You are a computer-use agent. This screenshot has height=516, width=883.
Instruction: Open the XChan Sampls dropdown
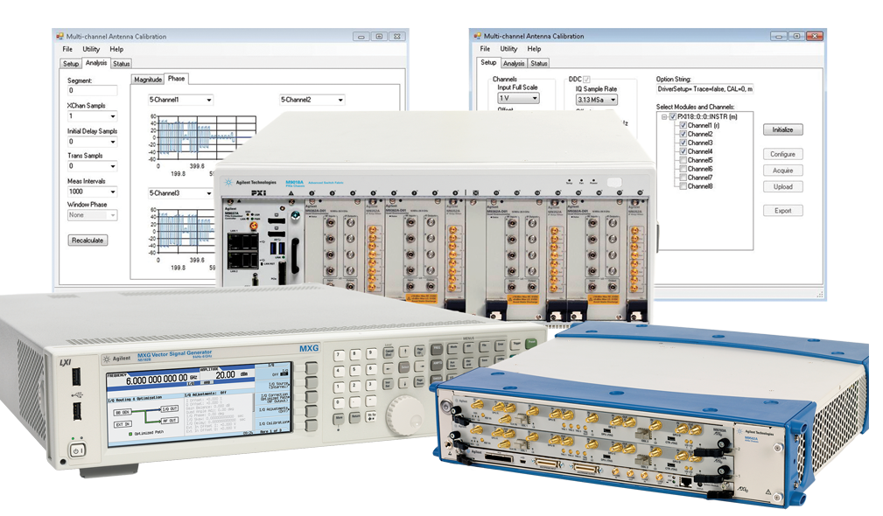pos(93,116)
